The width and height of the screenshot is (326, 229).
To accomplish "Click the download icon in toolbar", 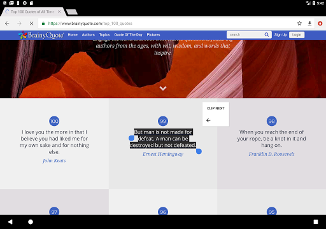I will pos(309,24).
